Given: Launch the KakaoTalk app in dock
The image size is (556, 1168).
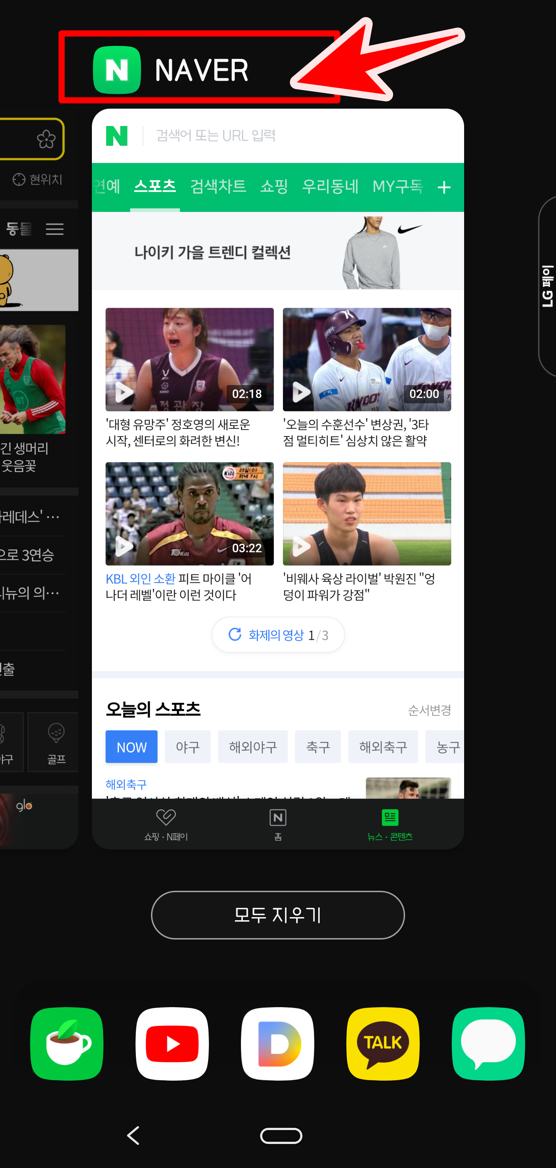Looking at the screenshot, I should click(x=383, y=1043).
